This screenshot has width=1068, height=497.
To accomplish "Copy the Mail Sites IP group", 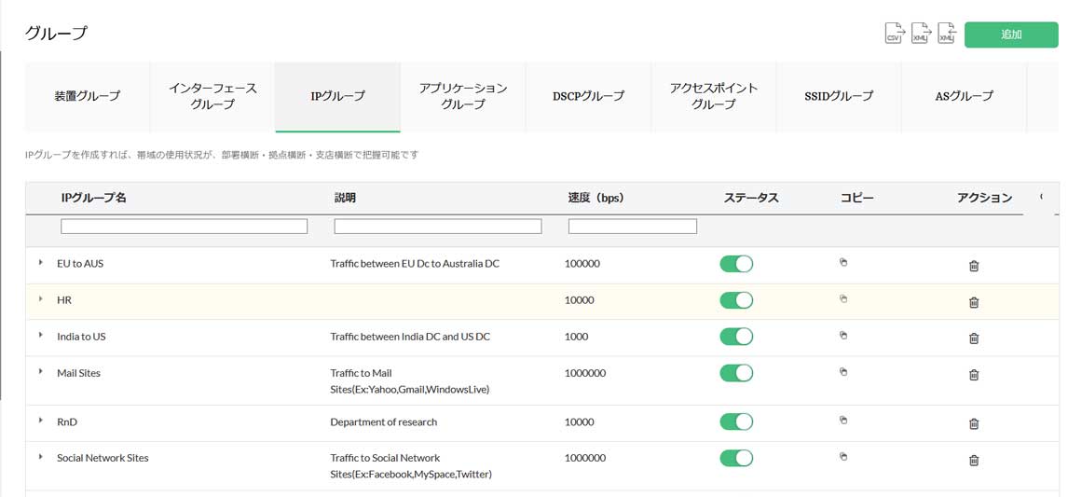I will (x=843, y=372).
